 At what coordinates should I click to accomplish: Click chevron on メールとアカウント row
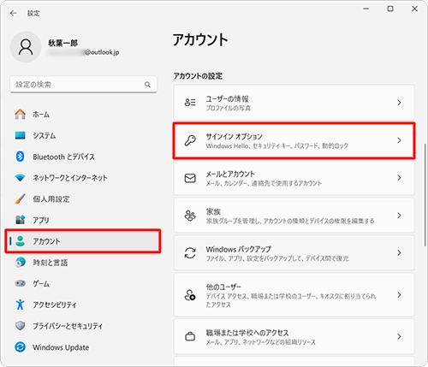point(399,178)
